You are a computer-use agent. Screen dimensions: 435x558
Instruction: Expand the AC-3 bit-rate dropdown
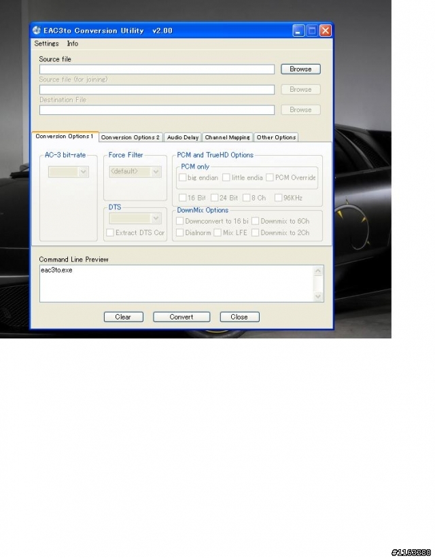click(x=69, y=172)
